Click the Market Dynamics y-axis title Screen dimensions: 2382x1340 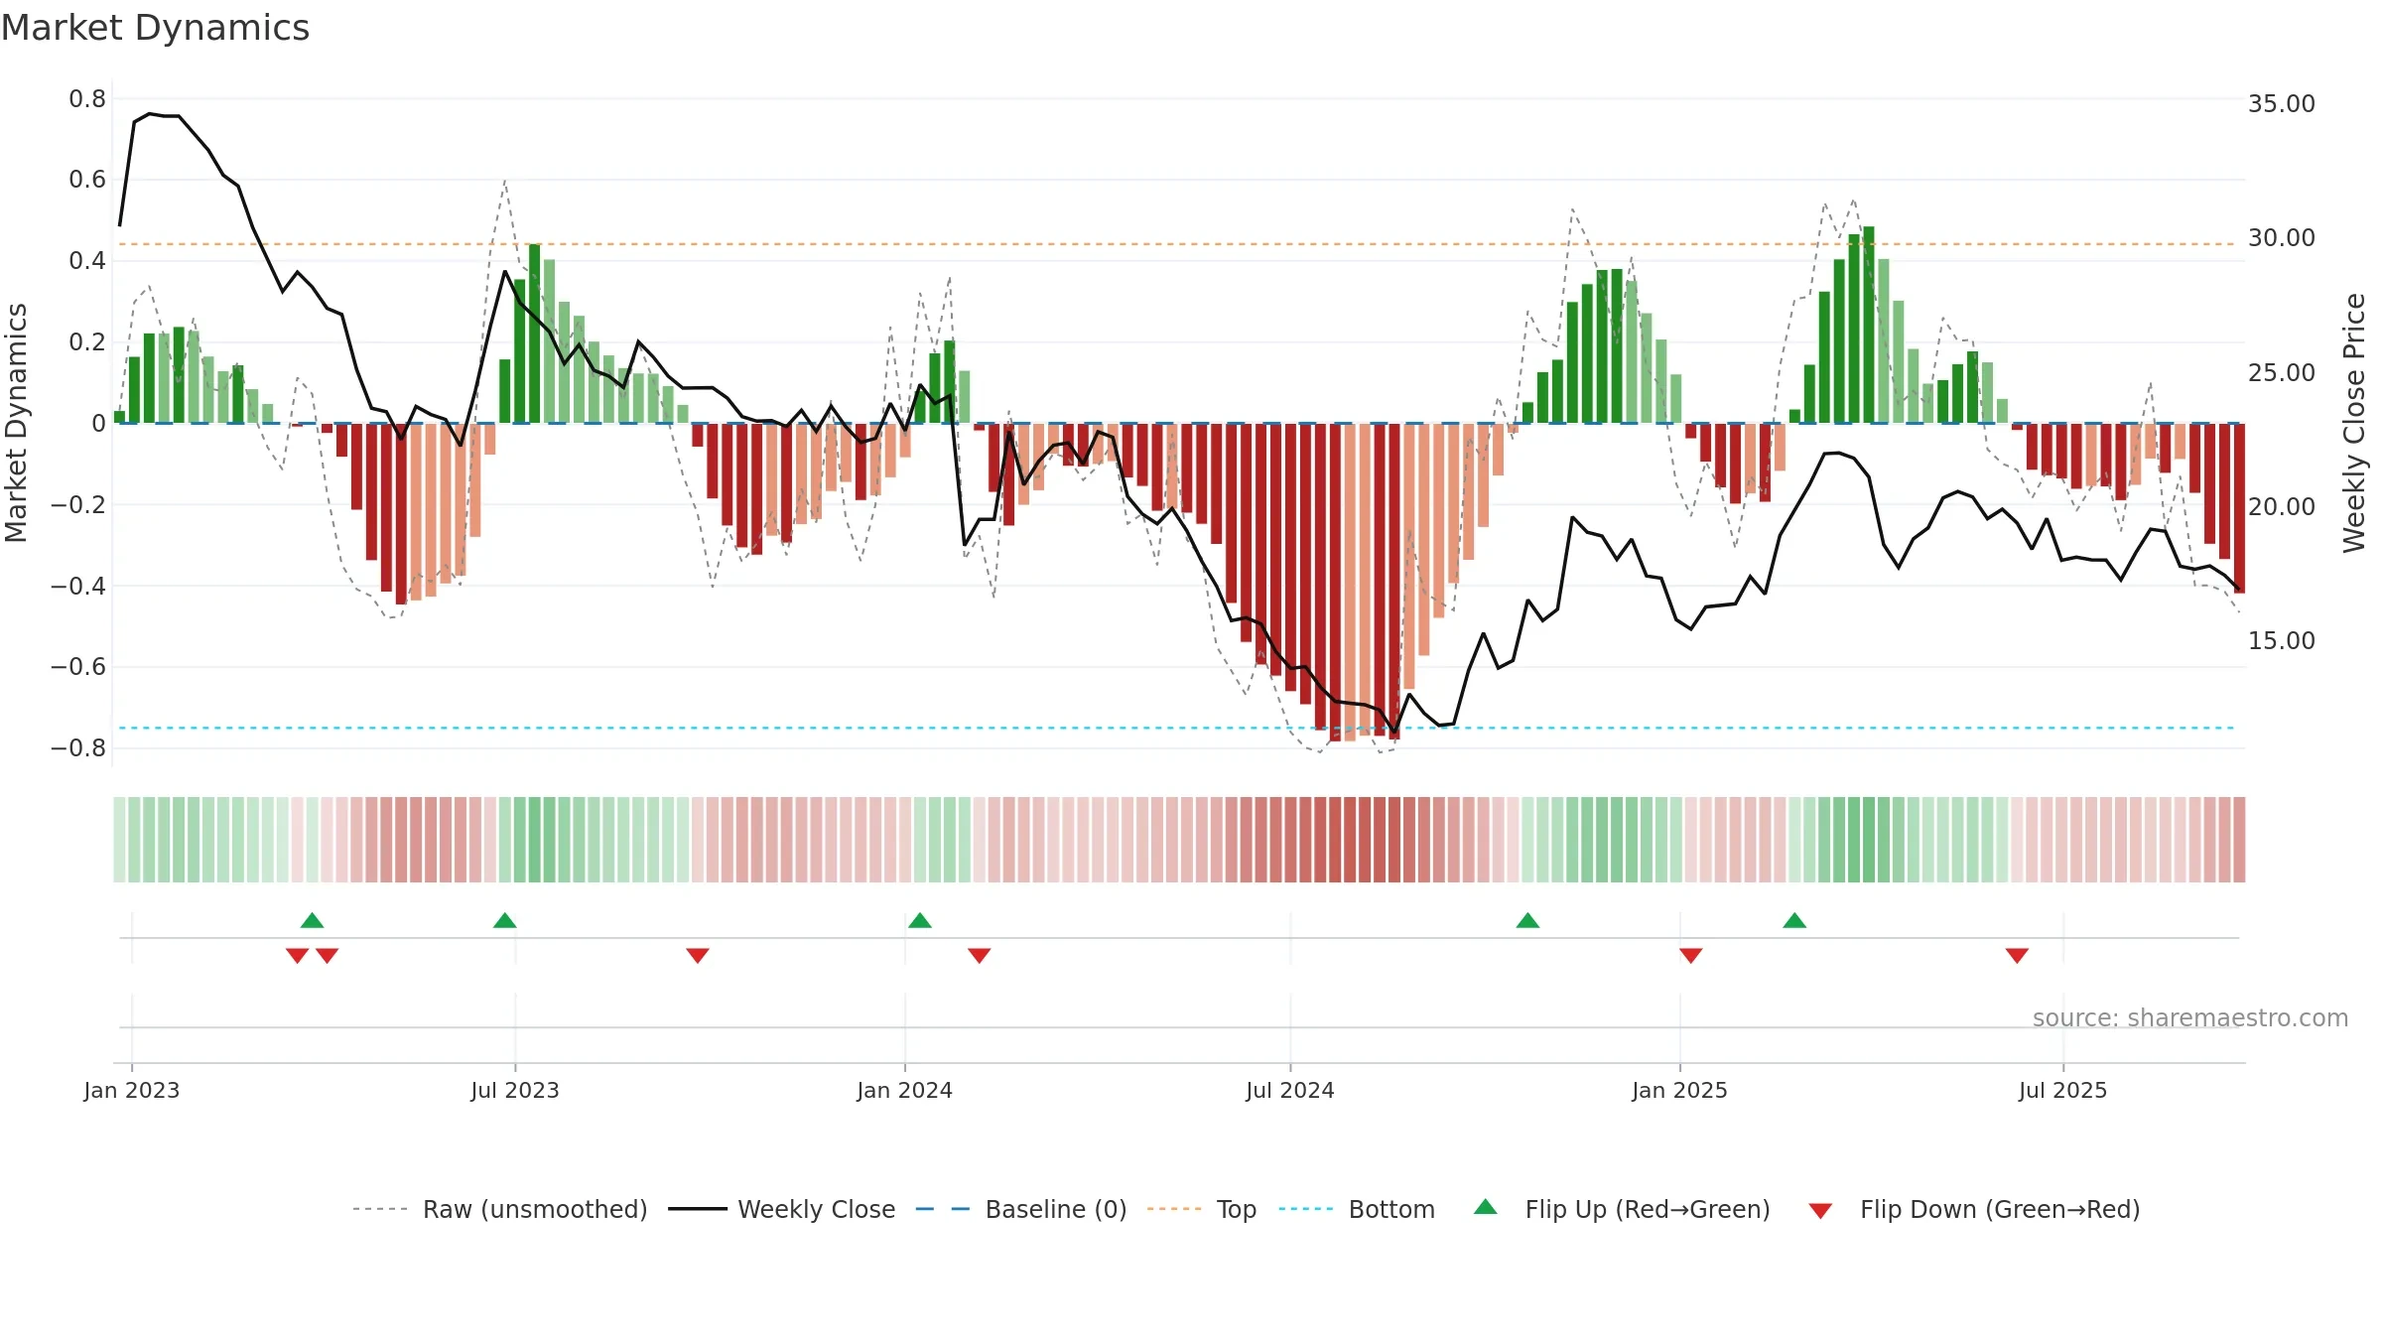click(16, 423)
